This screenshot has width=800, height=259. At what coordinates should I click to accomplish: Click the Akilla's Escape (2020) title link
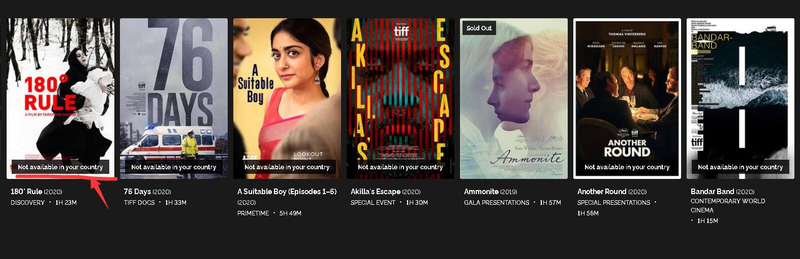pyautogui.click(x=386, y=192)
